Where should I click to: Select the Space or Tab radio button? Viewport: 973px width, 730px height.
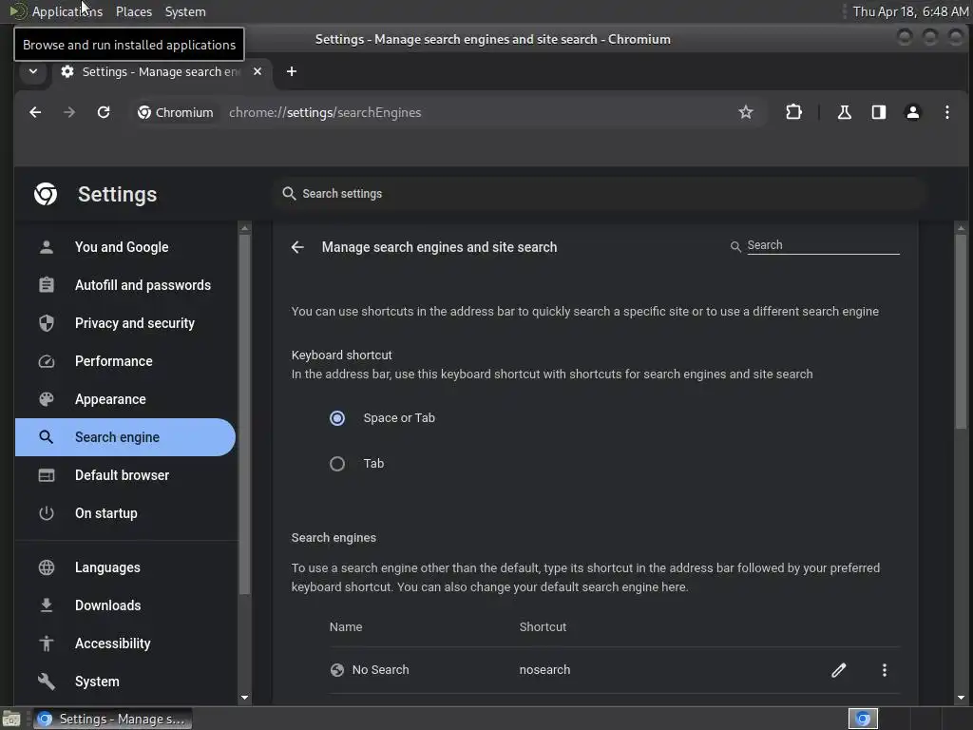coord(337,418)
